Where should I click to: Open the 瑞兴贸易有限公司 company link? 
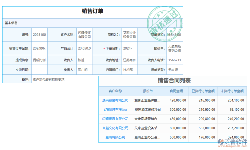115,100
